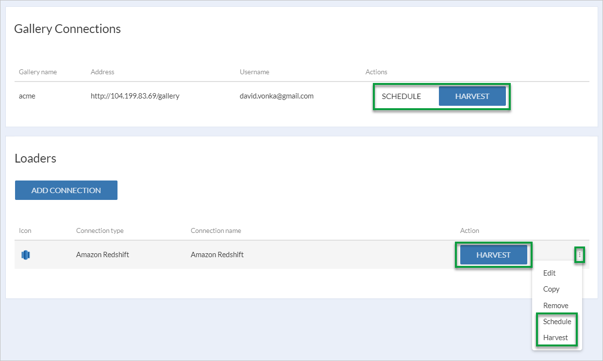The image size is (603, 361).
Task: Select the Amazon Redshift connection name
Action: pos(217,254)
